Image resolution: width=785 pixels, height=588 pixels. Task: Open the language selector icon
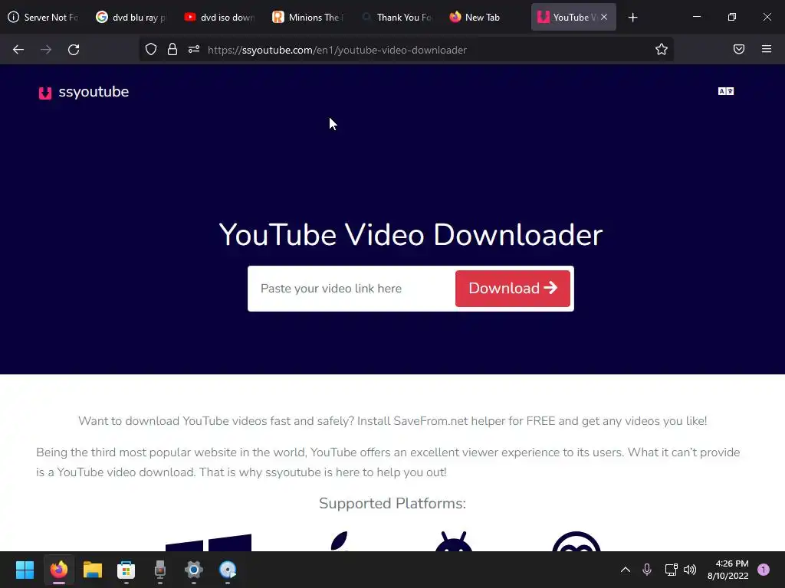pos(725,91)
